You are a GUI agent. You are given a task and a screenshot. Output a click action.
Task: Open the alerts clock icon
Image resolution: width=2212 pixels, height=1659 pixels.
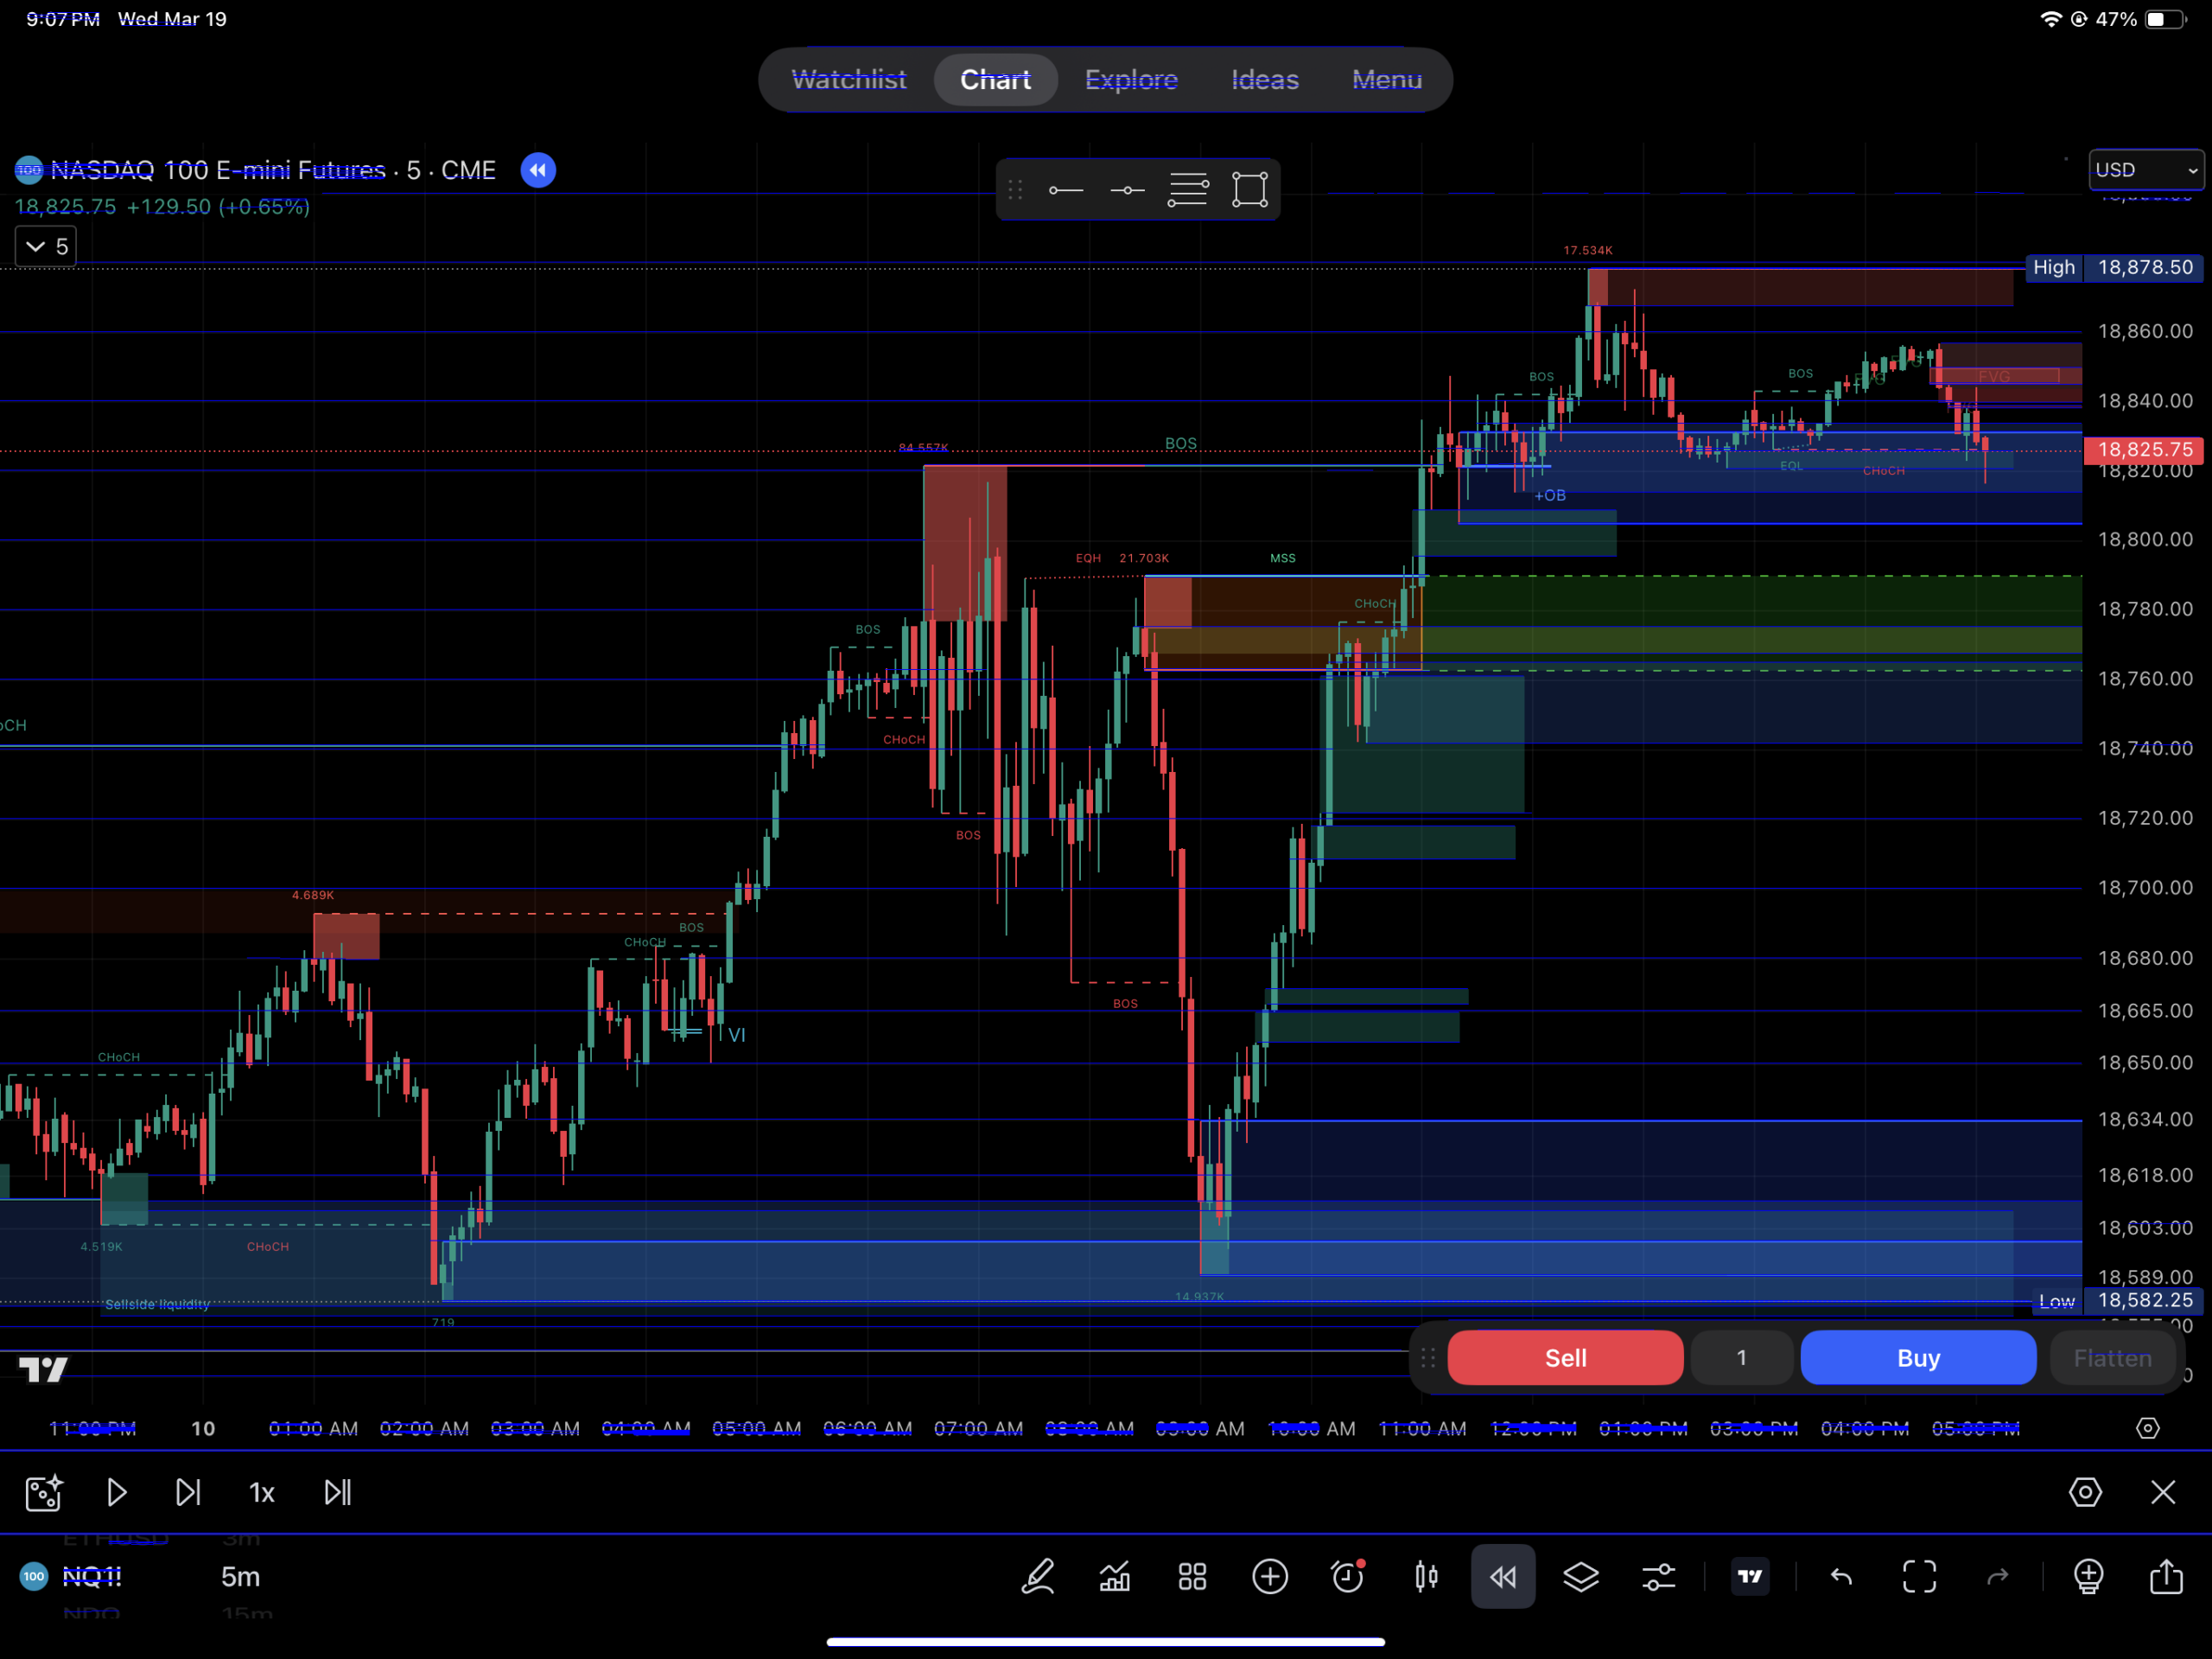coord(1348,1577)
